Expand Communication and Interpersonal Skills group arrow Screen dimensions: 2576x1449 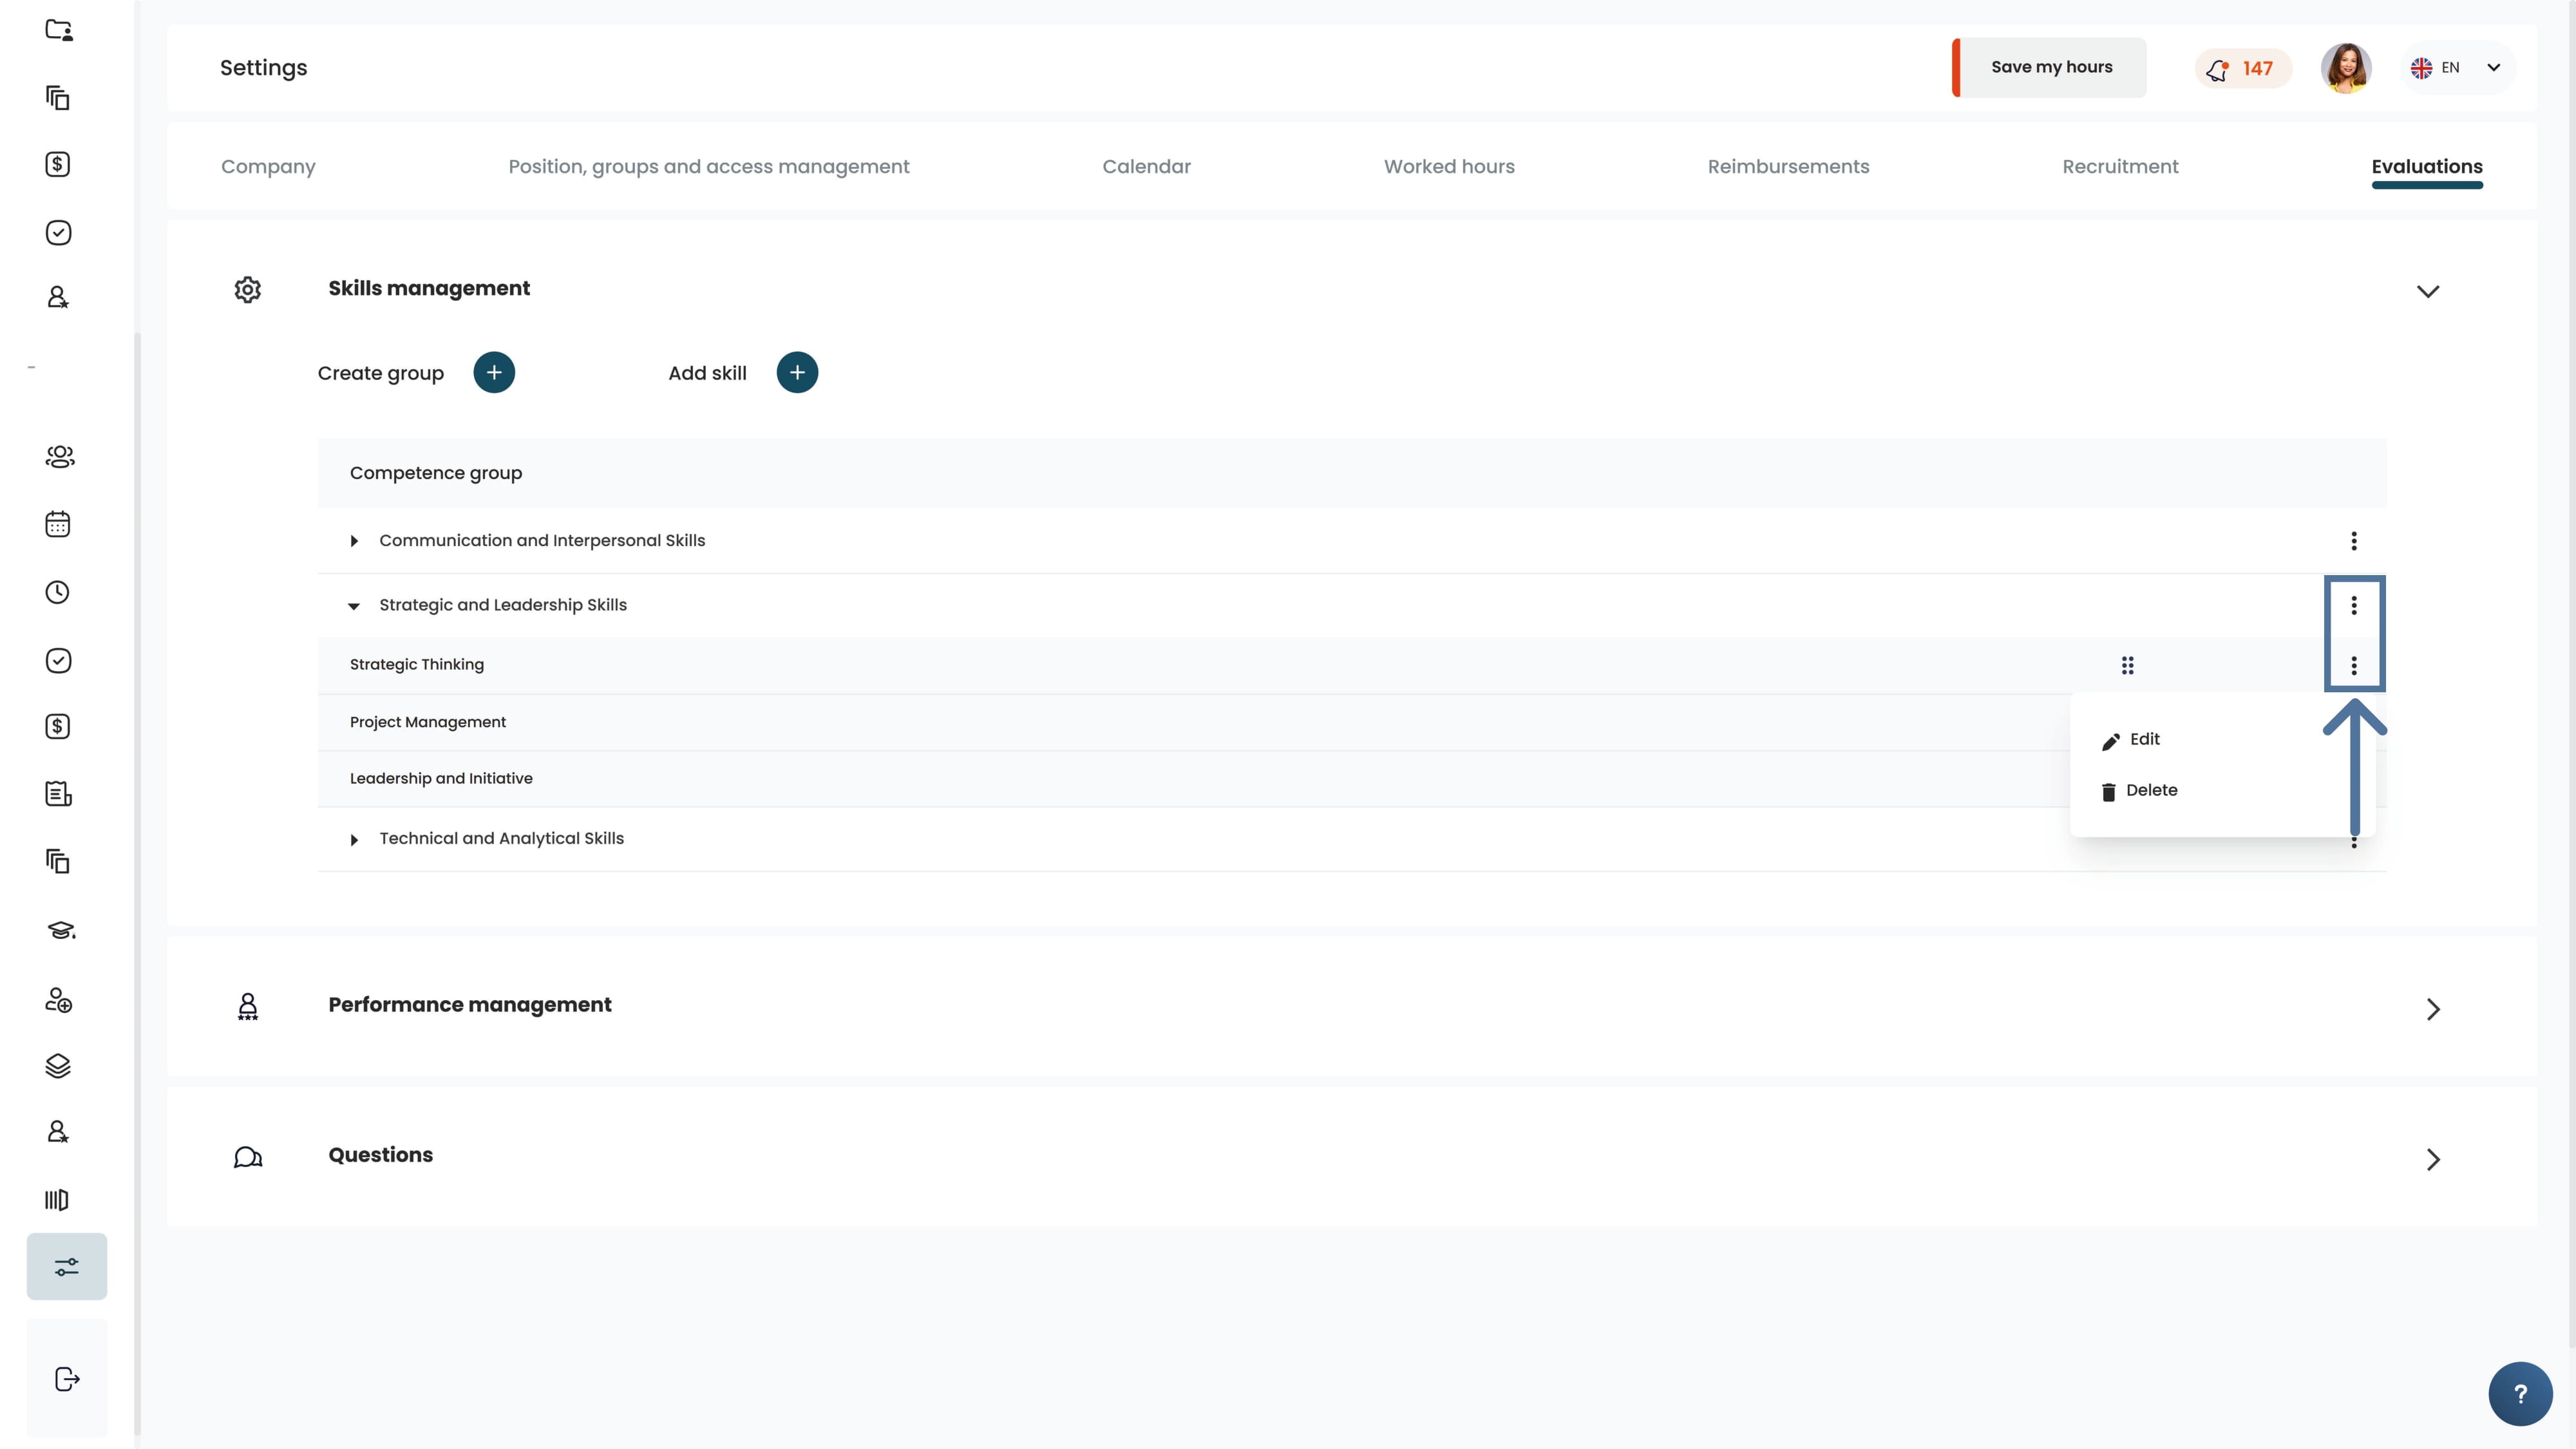tap(354, 541)
